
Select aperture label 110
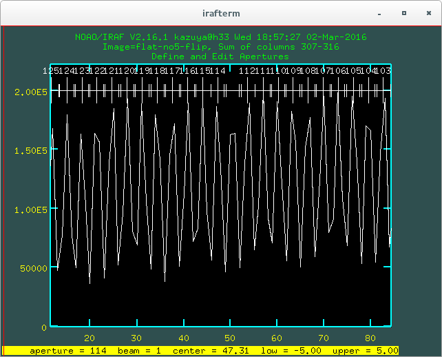pos(277,70)
